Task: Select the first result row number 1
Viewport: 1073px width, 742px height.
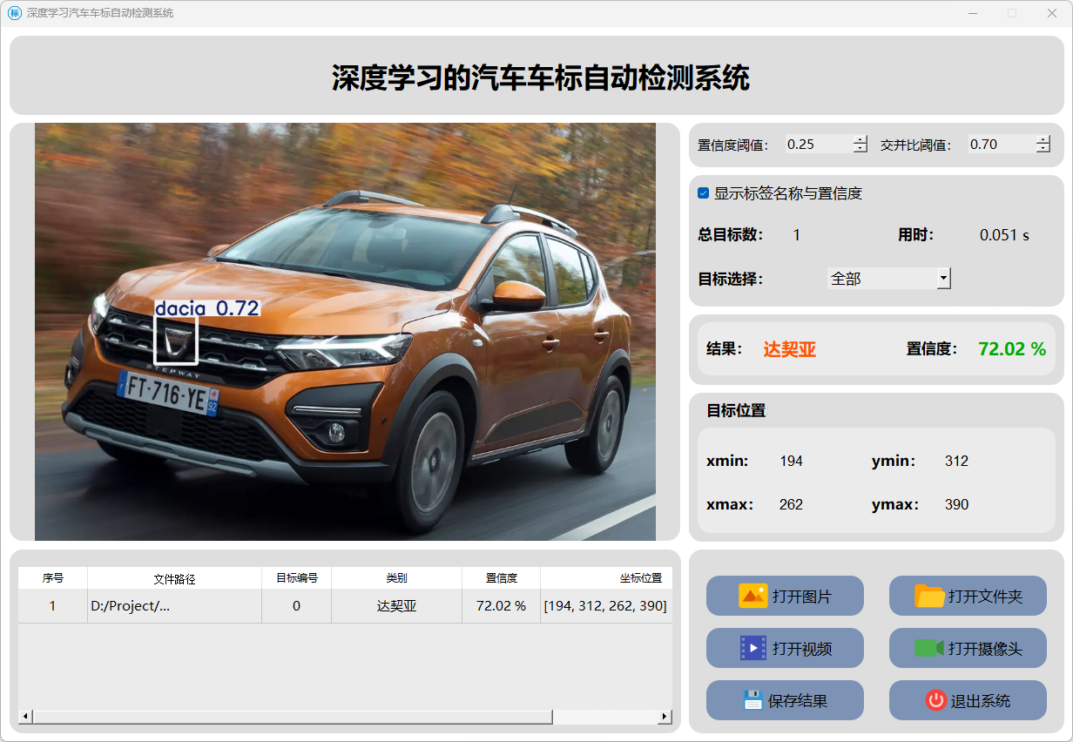Action: [x=52, y=606]
